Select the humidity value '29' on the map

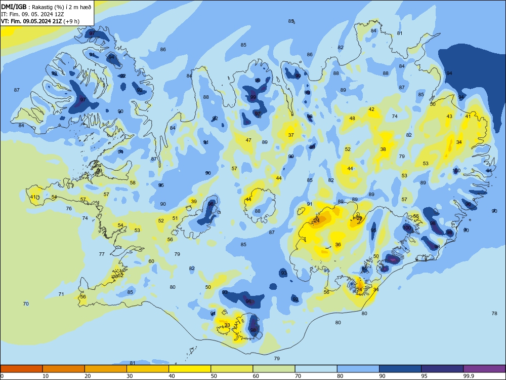coord(359,218)
